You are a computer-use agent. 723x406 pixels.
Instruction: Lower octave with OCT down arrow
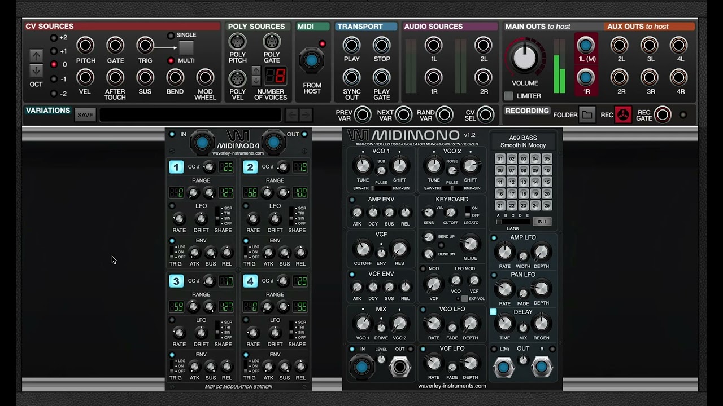pos(36,70)
